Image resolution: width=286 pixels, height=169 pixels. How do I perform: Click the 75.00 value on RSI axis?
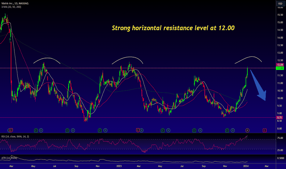click(280, 138)
